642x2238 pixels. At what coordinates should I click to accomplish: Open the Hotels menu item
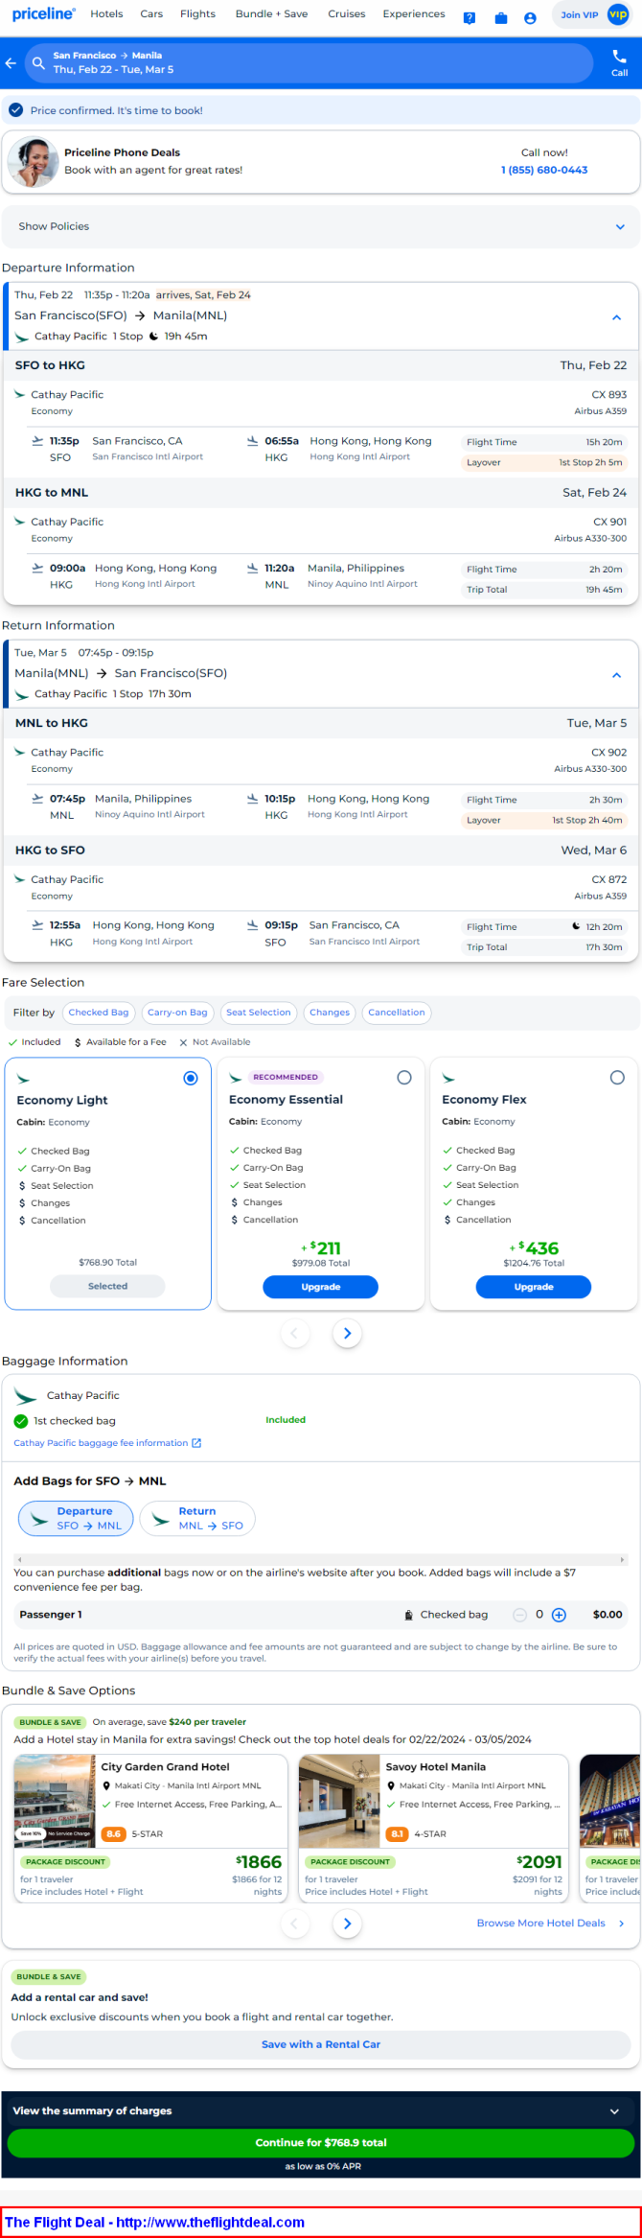[106, 14]
